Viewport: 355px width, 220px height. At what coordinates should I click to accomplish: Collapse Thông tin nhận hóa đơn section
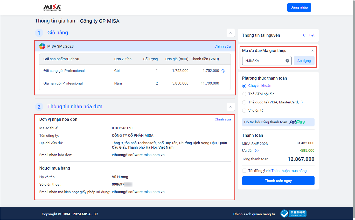pos(231,107)
